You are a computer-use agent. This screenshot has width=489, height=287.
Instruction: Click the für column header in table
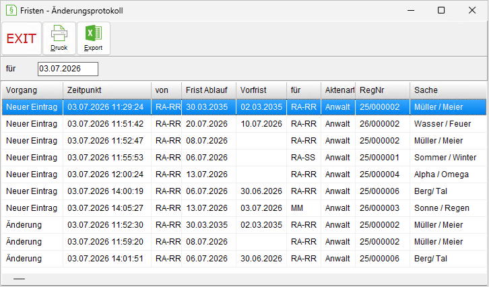click(x=304, y=90)
